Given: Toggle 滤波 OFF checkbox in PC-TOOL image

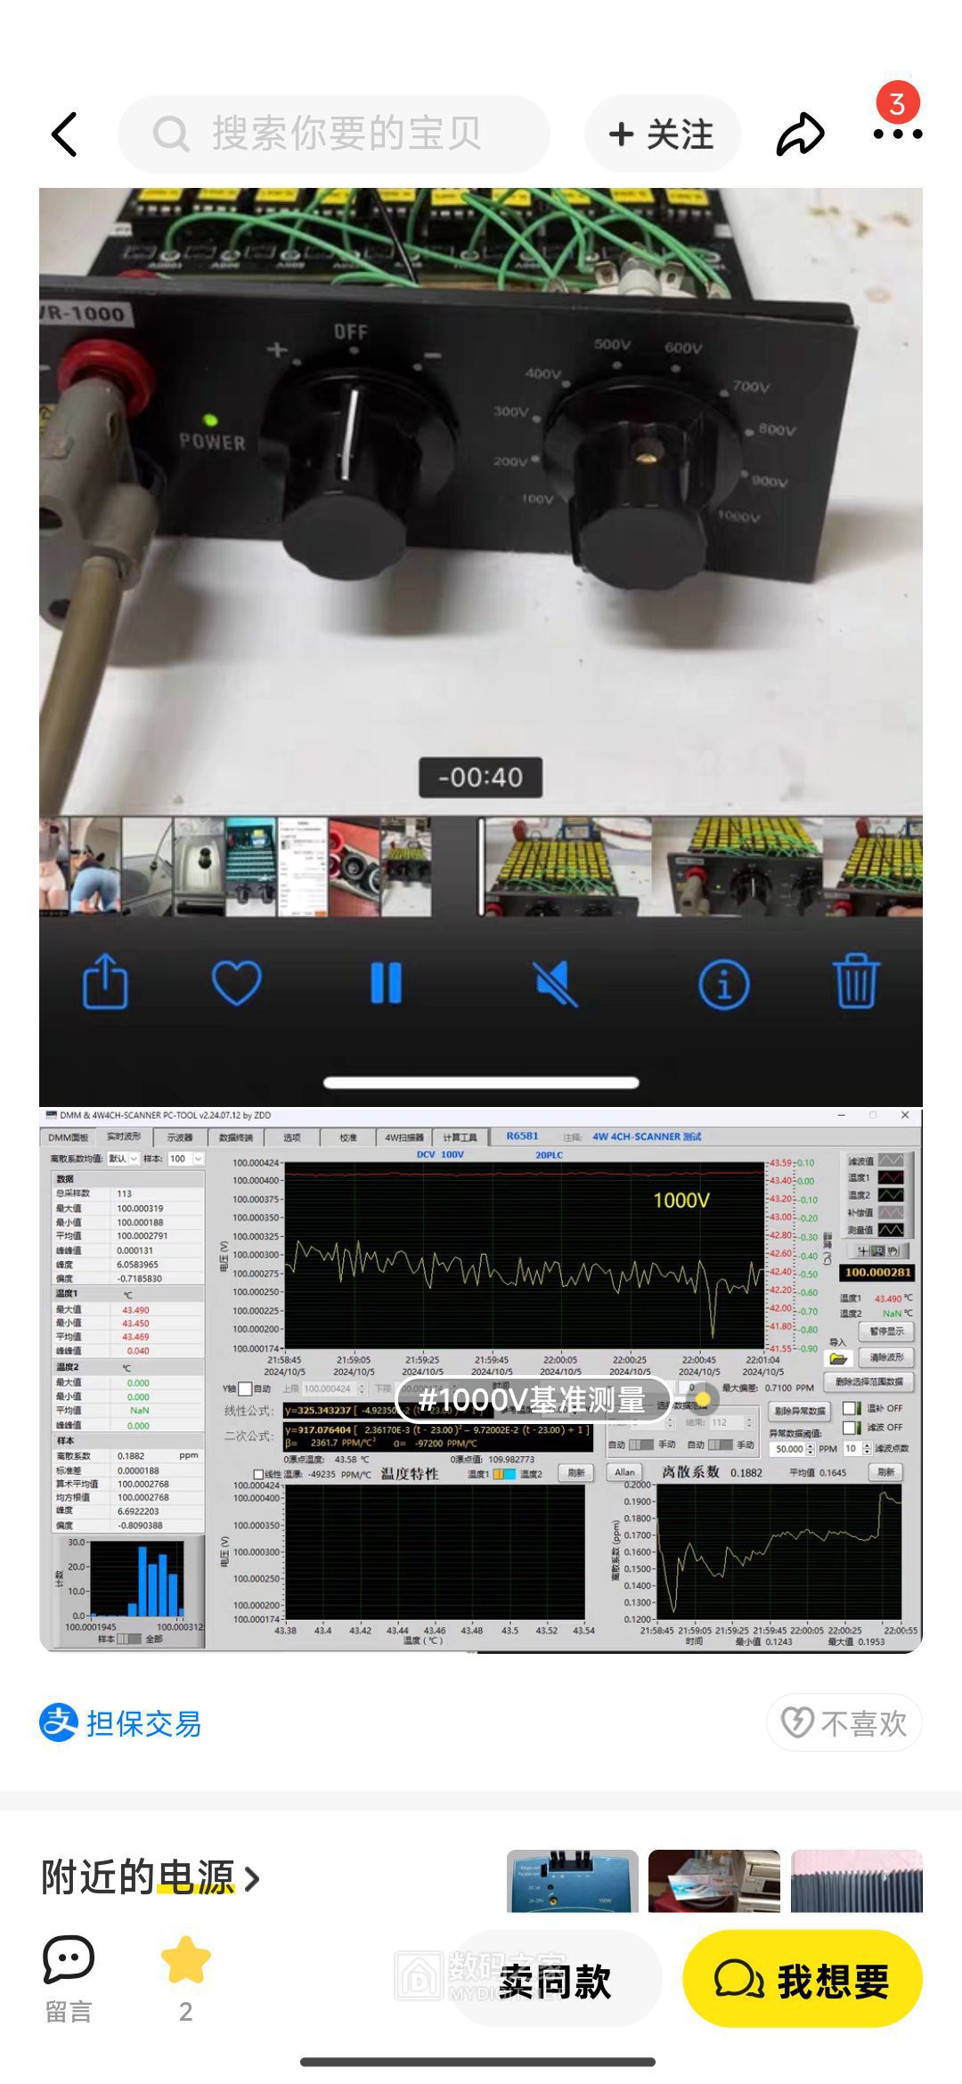Looking at the screenshot, I should 851,1427.
